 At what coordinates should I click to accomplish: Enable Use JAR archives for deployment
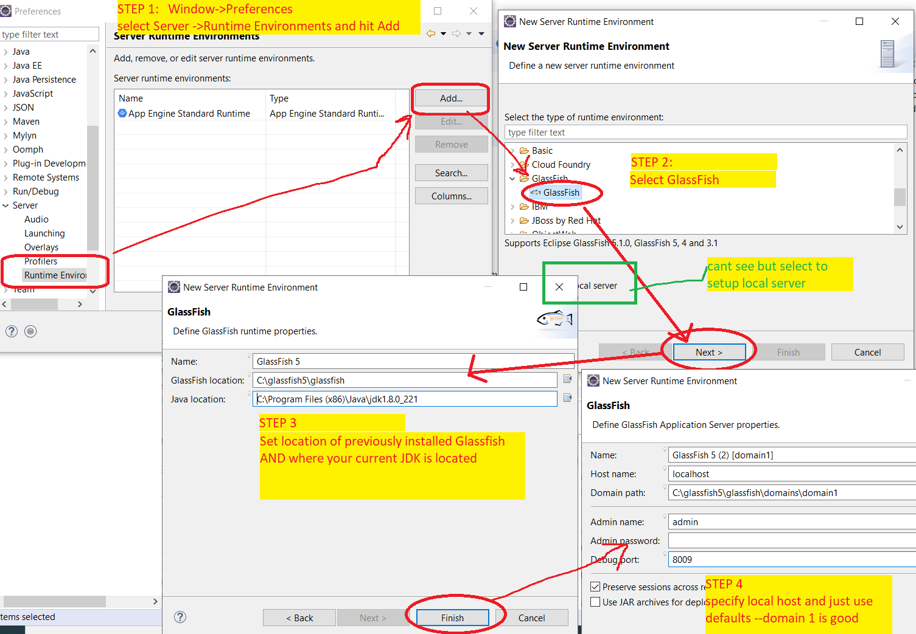pos(595,602)
